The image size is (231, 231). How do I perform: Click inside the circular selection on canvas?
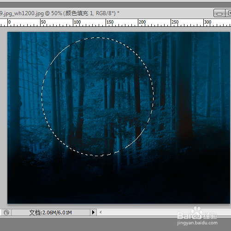[97, 97]
